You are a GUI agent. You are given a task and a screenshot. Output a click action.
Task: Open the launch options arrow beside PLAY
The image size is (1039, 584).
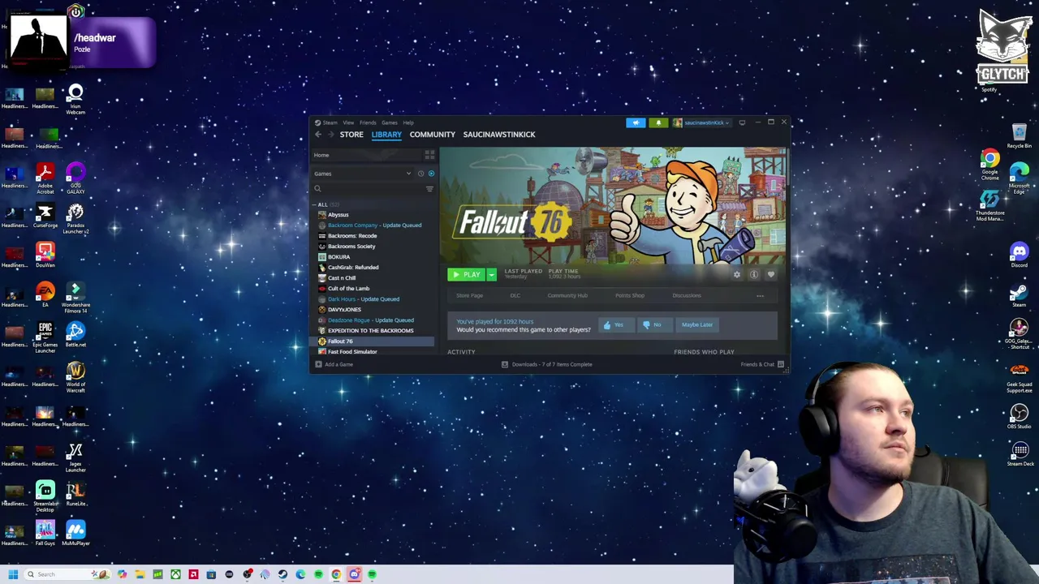pyautogui.click(x=491, y=275)
